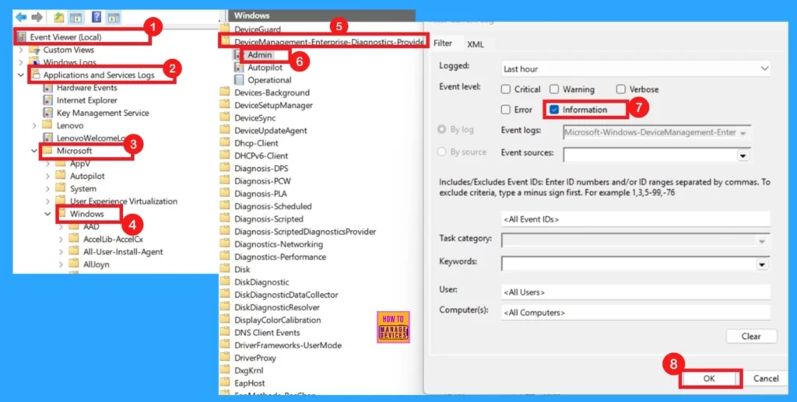The height and width of the screenshot is (402, 797).
Task: Collapse the Microsoft tree node
Action: point(34,151)
